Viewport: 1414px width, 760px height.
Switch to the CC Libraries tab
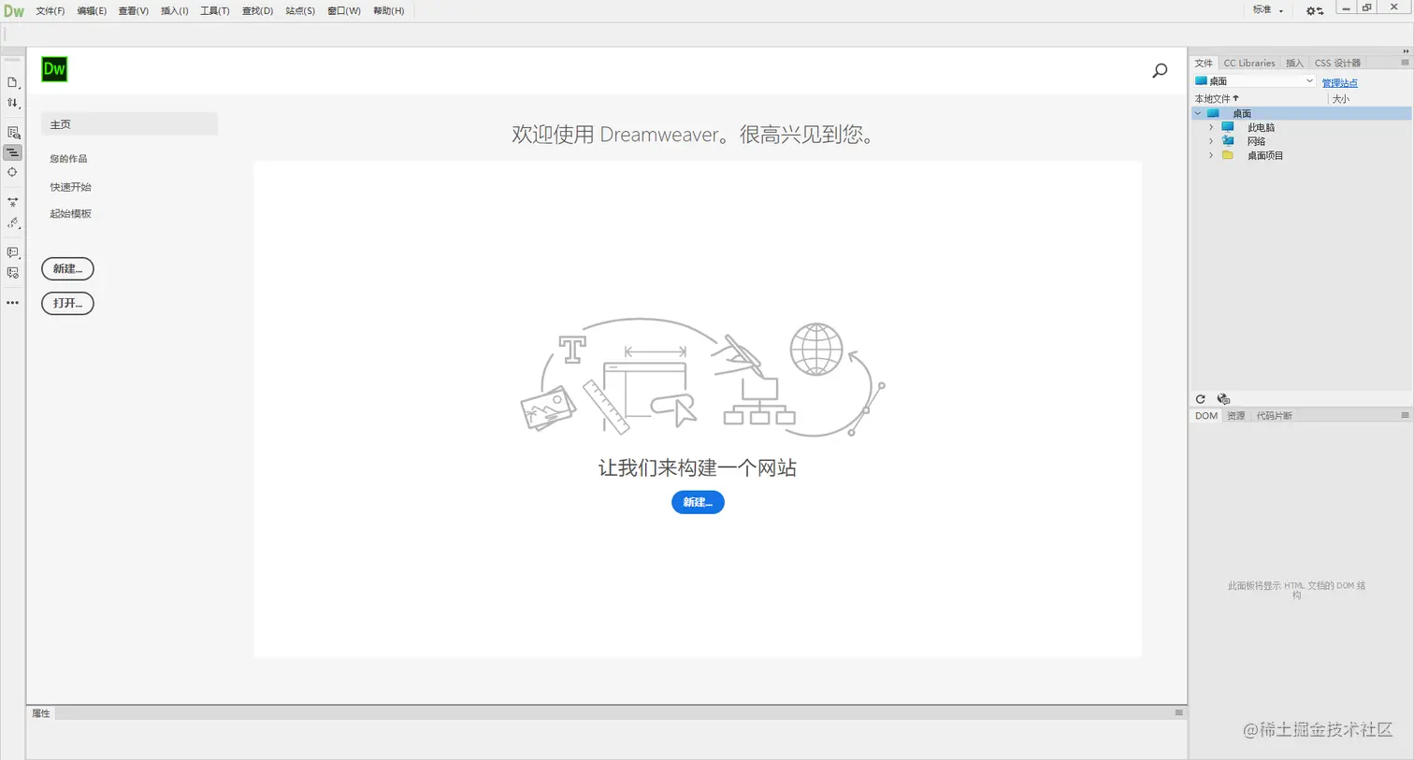click(1249, 63)
